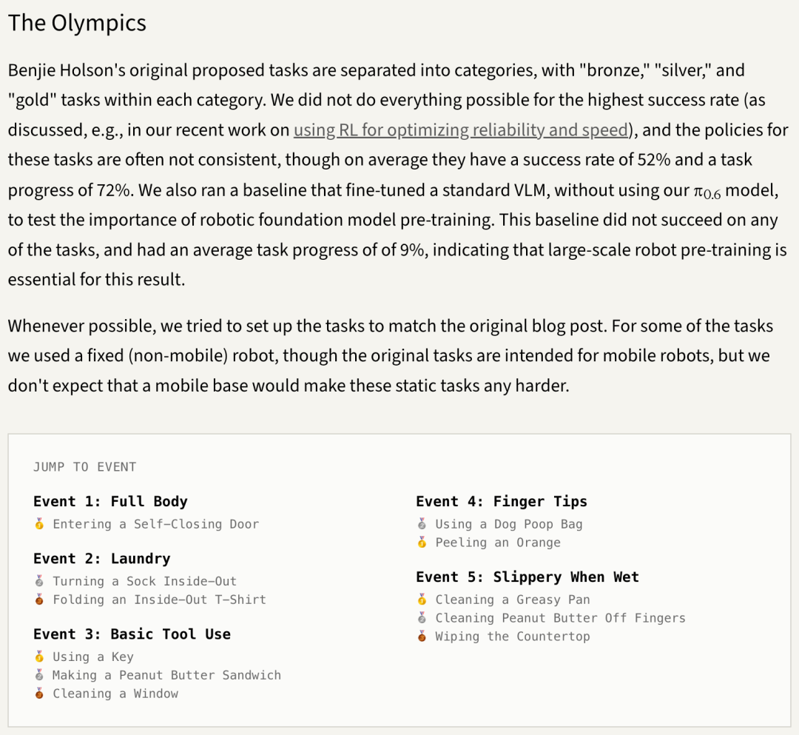This screenshot has height=735, width=799.
Task: Open the RL for optimizing reliability link
Action: coord(461,130)
